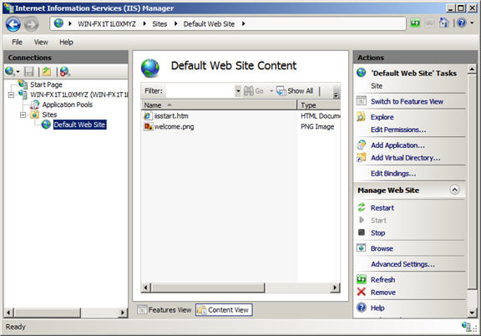This screenshot has height=336, width=481.
Task: Select the welcome.png file
Action: pyautogui.click(x=174, y=126)
